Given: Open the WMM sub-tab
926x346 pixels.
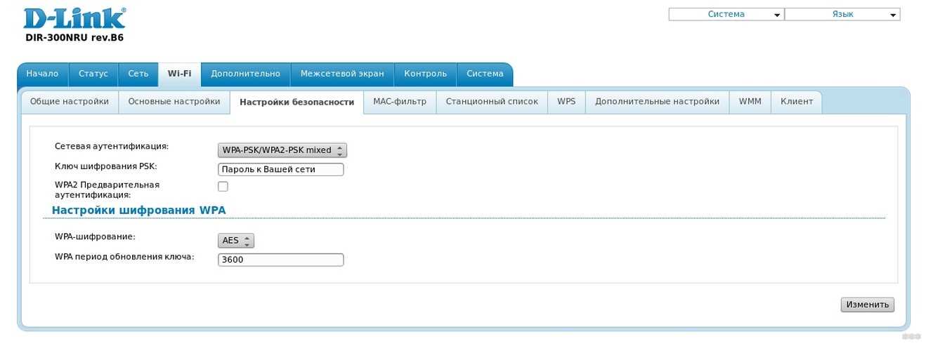Looking at the screenshot, I should pyautogui.click(x=750, y=102).
